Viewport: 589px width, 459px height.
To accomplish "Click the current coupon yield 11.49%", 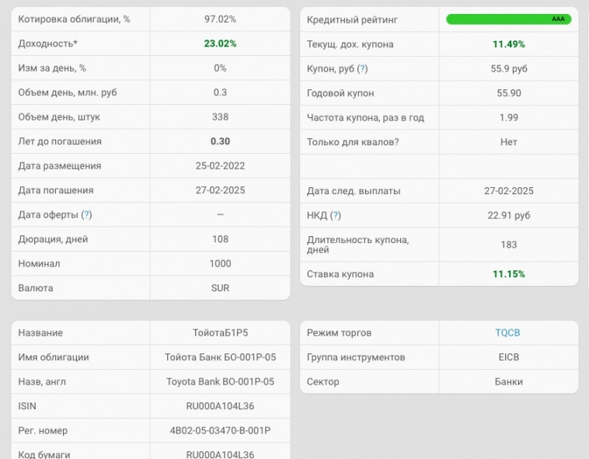I will pyautogui.click(x=508, y=44).
